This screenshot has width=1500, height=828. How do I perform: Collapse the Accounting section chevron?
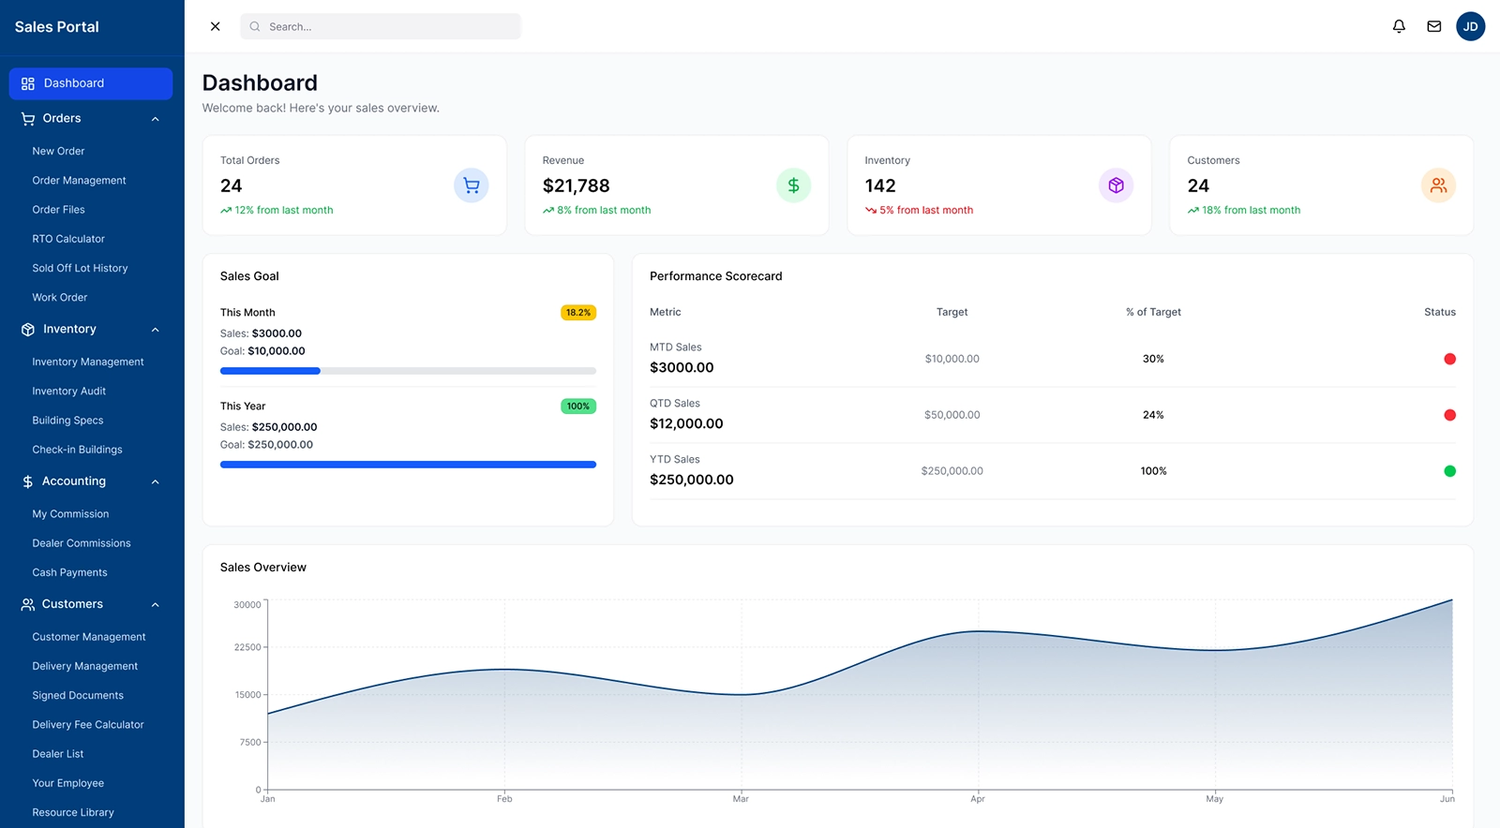pyautogui.click(x=156, y=481)
